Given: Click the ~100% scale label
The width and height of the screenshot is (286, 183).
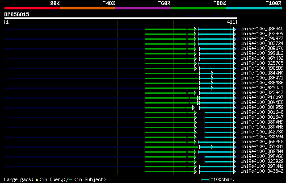Looking at the screenshot, I should pos(273,3).
